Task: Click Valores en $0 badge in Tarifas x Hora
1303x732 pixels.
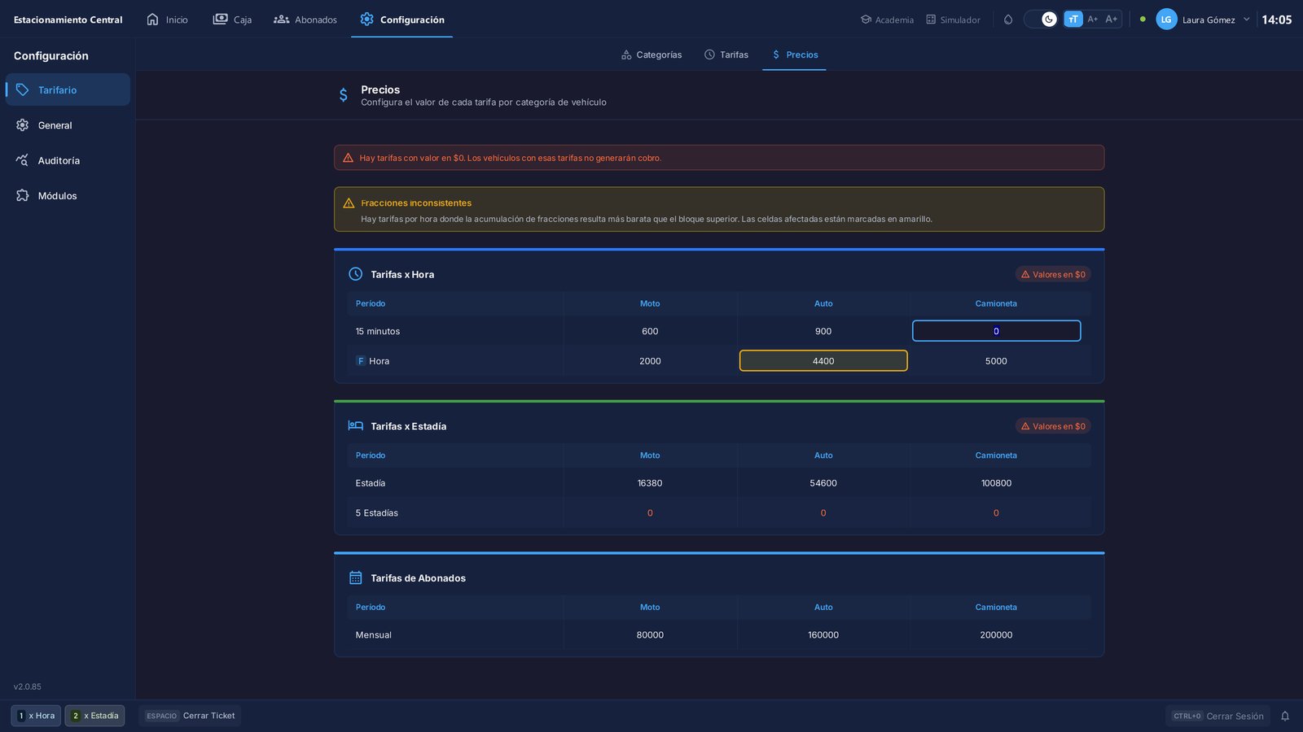Action: click(1053, 274)
